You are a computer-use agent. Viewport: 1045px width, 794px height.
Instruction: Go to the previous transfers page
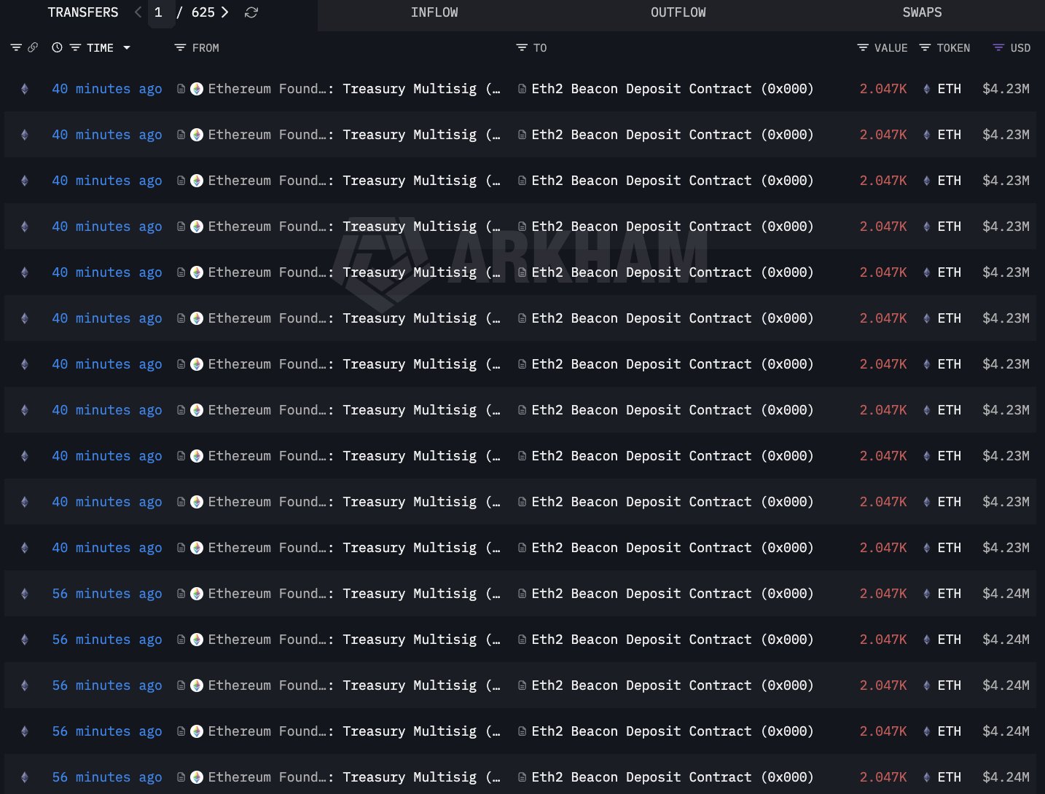(138, 12)
